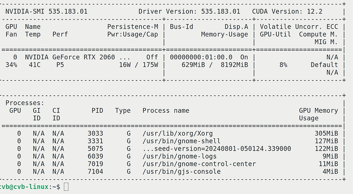Click the seed-version process name line
The width and height of the screenshot is (353, 194).
pyautogui.click(x=216, y=149)
